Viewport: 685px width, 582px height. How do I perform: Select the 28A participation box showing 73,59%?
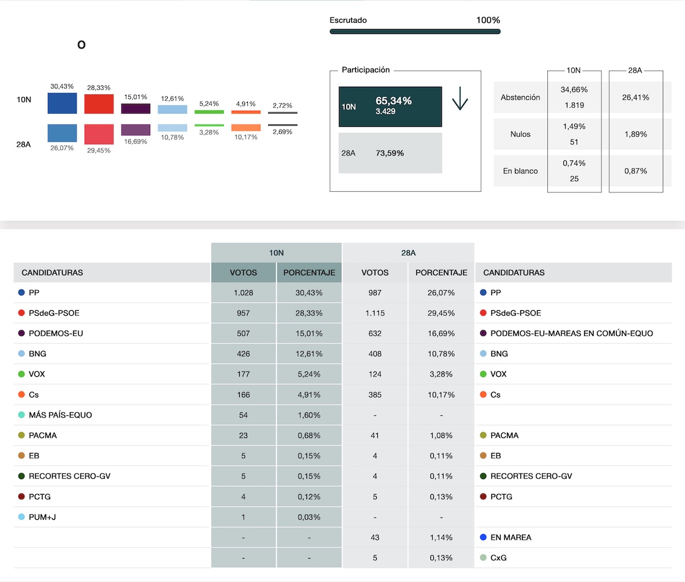[x=390, y=153]
